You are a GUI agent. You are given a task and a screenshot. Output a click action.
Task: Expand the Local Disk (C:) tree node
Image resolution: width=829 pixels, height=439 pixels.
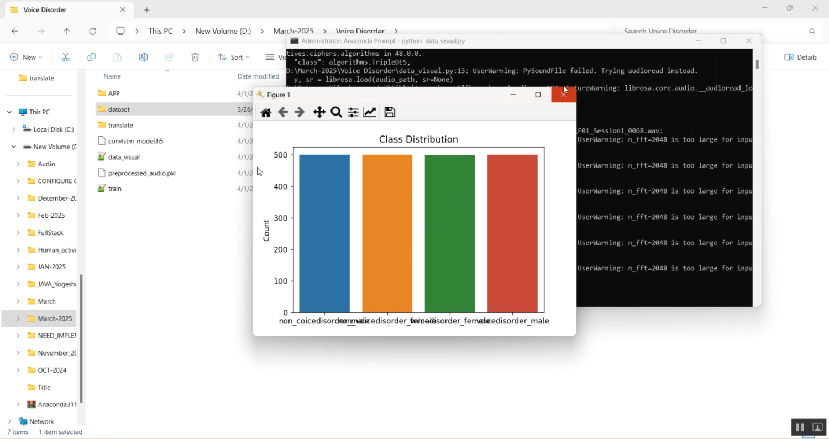(x=14, y=129)
